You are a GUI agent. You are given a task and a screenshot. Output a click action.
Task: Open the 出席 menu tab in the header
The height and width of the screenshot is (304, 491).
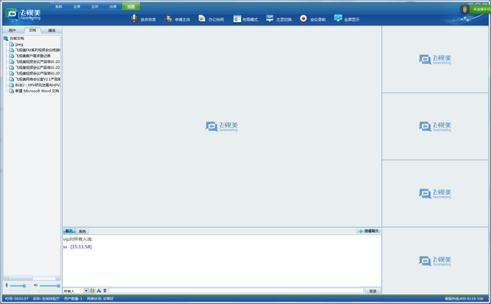[113, 7]
